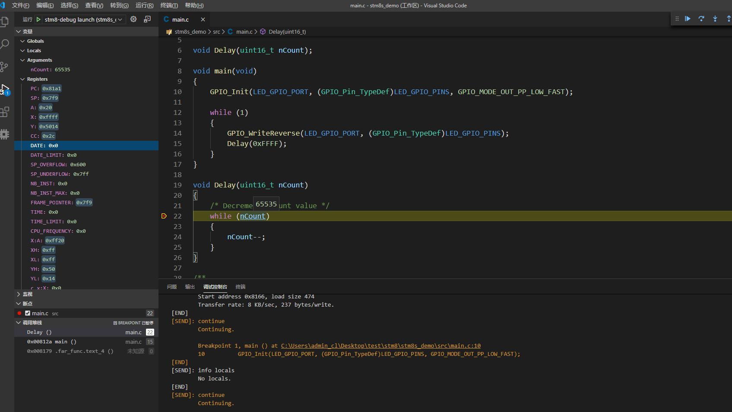Open the 终端(T) menu
The width and height of the screenshot is (732, 412).
coord(169,5)
